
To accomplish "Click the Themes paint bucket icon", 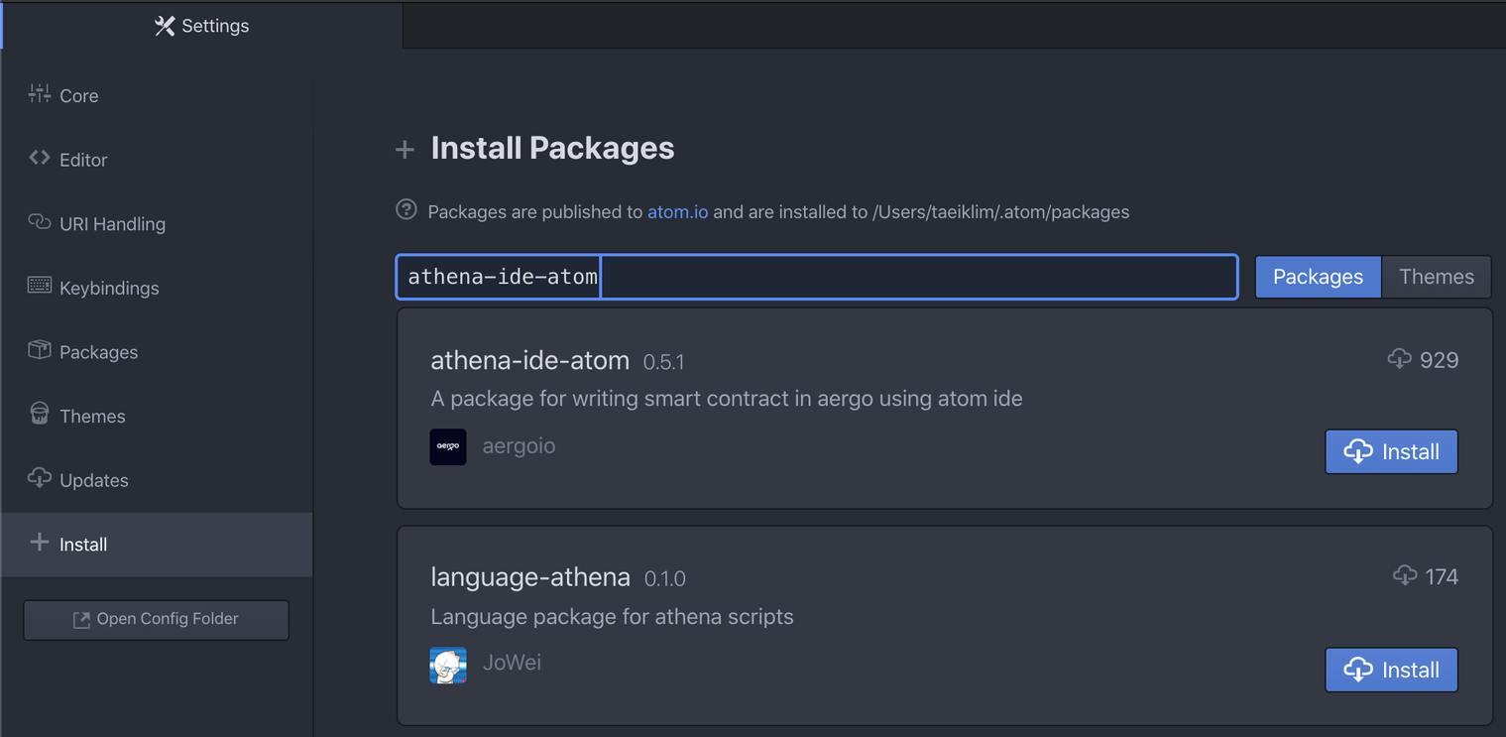I will coord(40,415).
